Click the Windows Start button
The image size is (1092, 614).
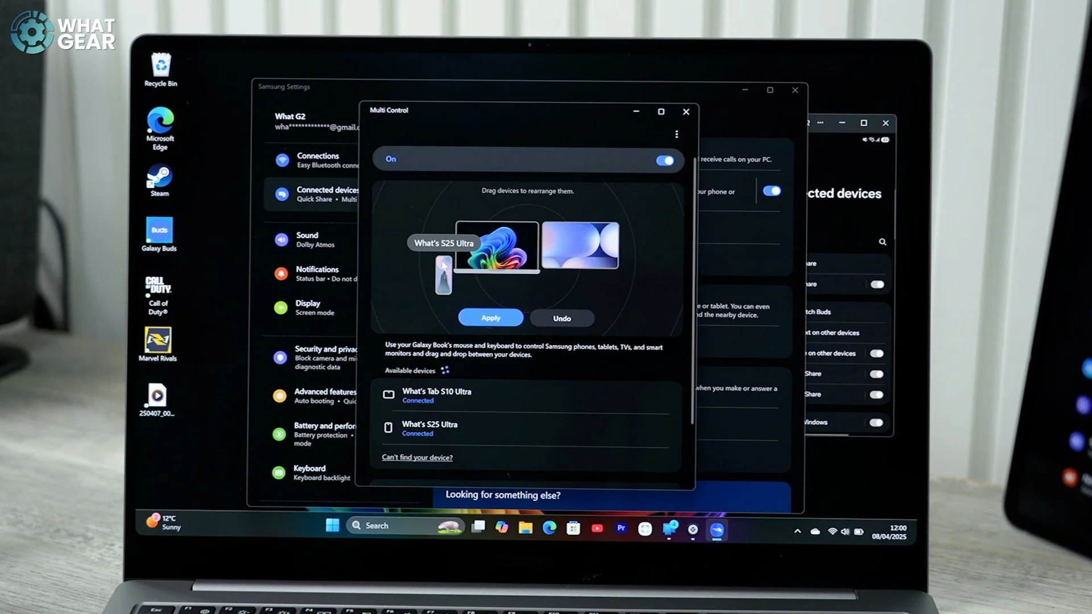[x=332, y=525]
